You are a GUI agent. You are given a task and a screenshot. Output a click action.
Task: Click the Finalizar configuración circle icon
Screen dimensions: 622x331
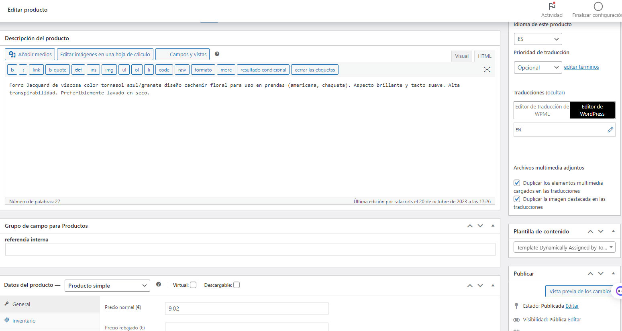click(598, 6)
